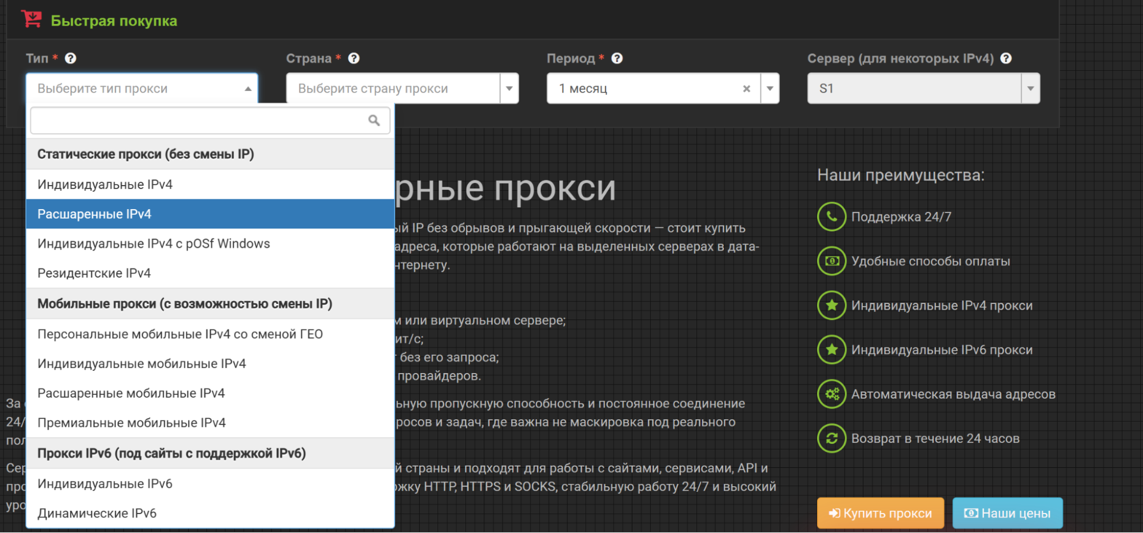Screen dimensions: 1143x533
Task: Expand the Период dropdown arrow
Action: pyautogui.click(x=770, y=89)
